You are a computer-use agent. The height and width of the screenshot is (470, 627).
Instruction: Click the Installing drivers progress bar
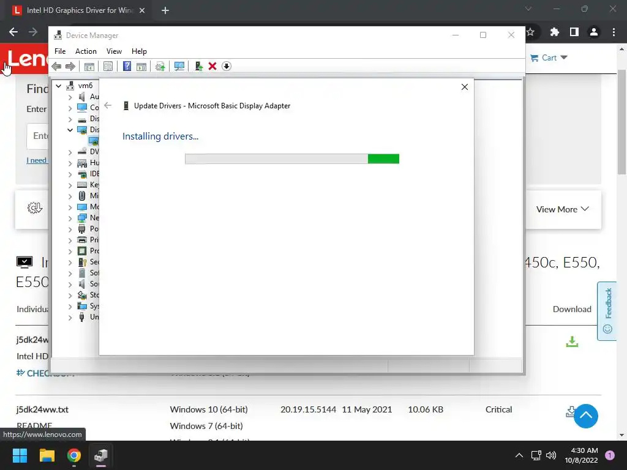pyautogui.click(x=292, y=159)
